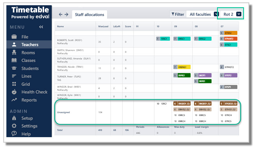Screen dimensions: 253x147
Task: Expand the Rot 2 rotation dropdown
Action: [239, 14]
